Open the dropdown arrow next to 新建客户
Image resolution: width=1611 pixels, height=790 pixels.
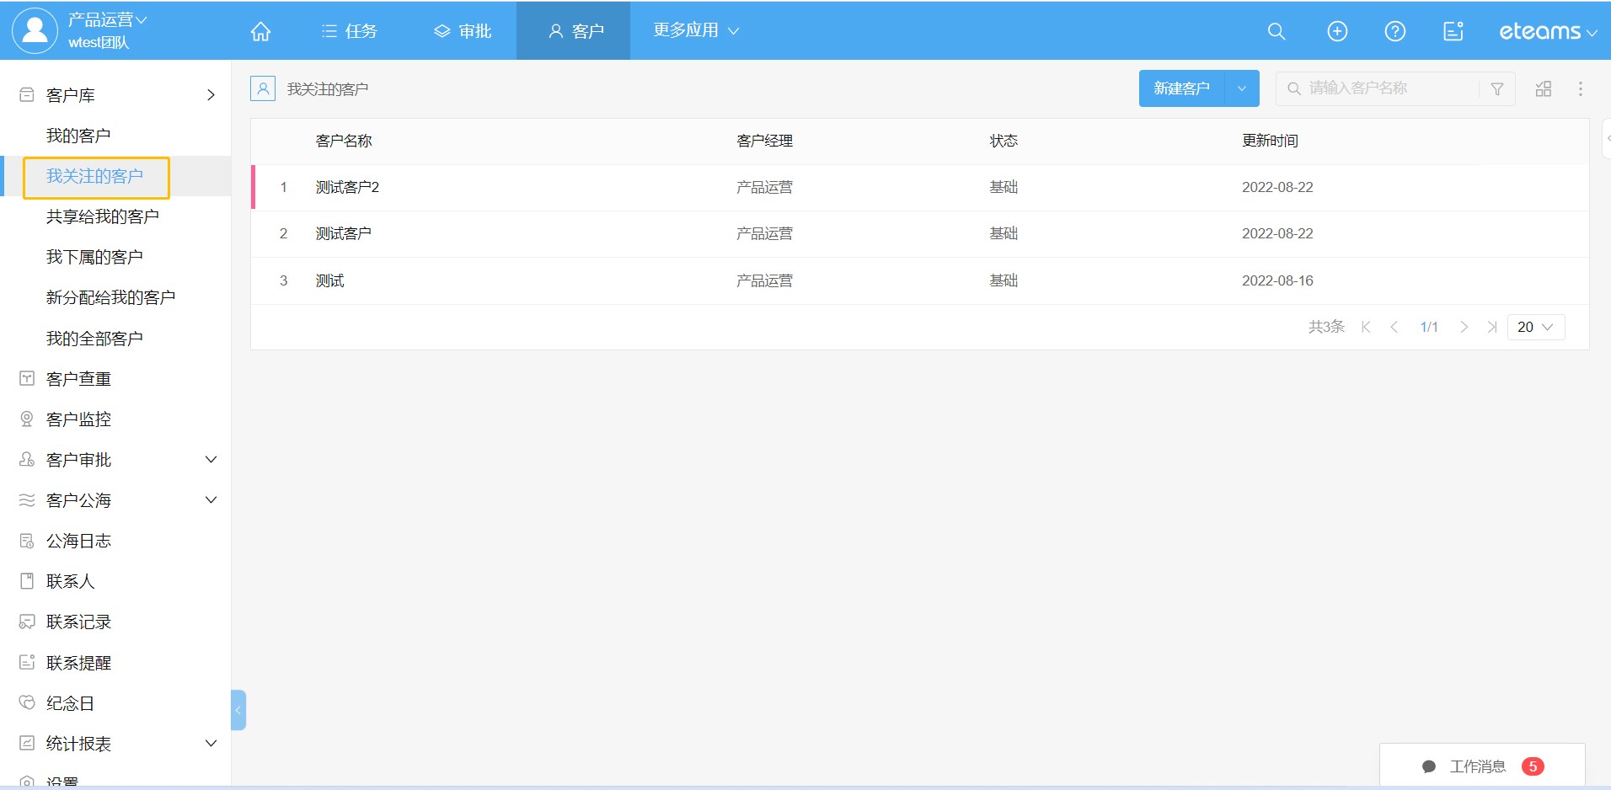1241,88
